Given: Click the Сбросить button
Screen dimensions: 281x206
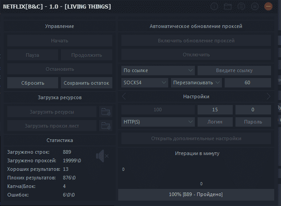Looking at the screenshot, I should pyautogui.click(x=32, y=83).
